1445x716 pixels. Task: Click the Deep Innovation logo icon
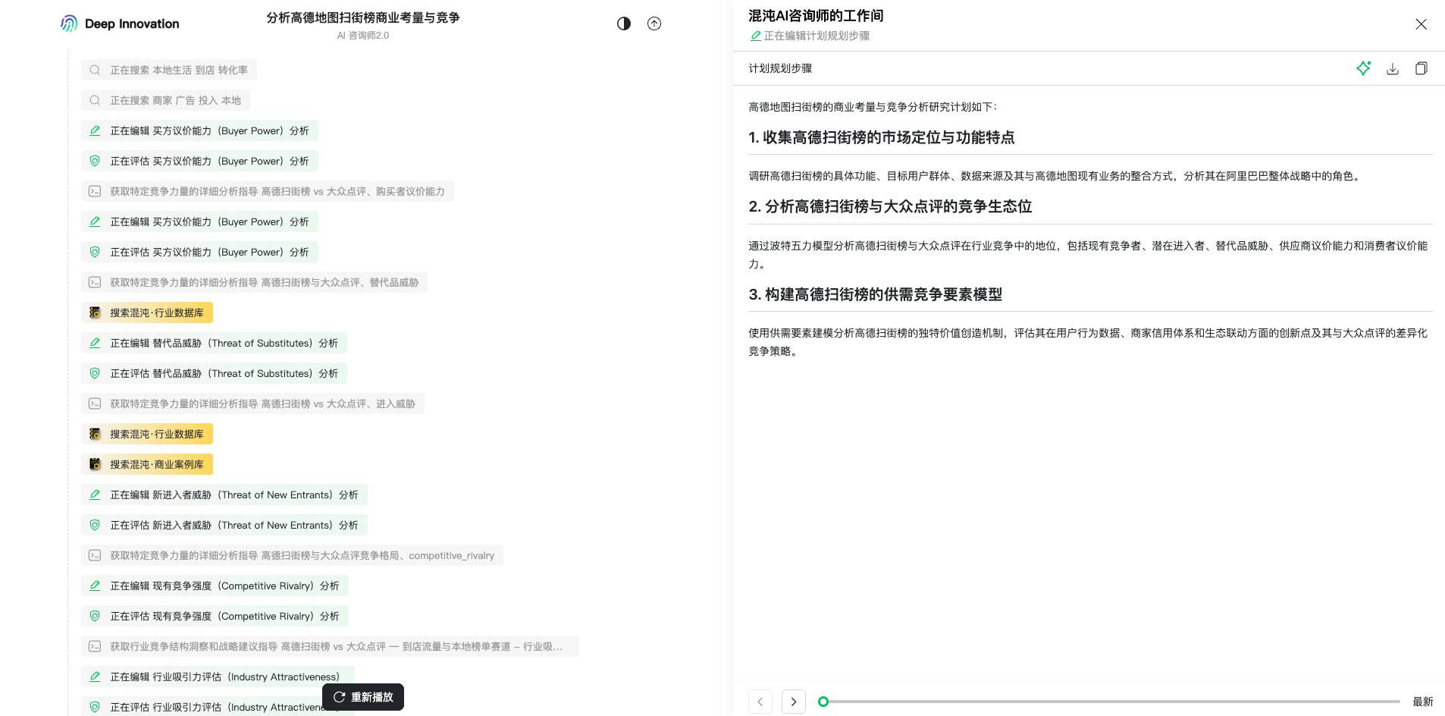point(69,23)
